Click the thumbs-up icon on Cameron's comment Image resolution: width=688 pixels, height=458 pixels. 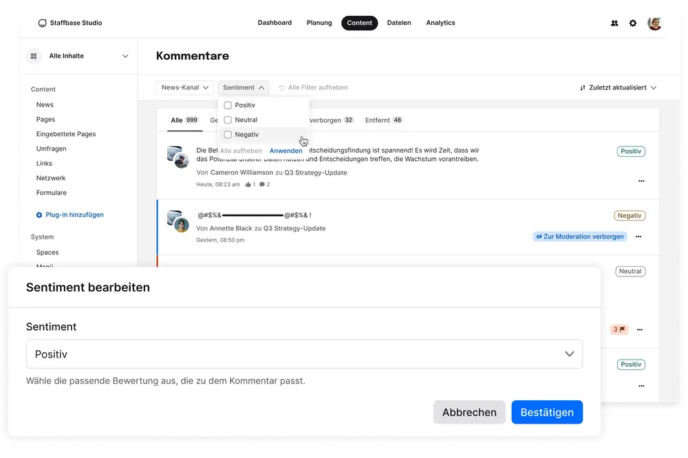click(x=248, y=184)
